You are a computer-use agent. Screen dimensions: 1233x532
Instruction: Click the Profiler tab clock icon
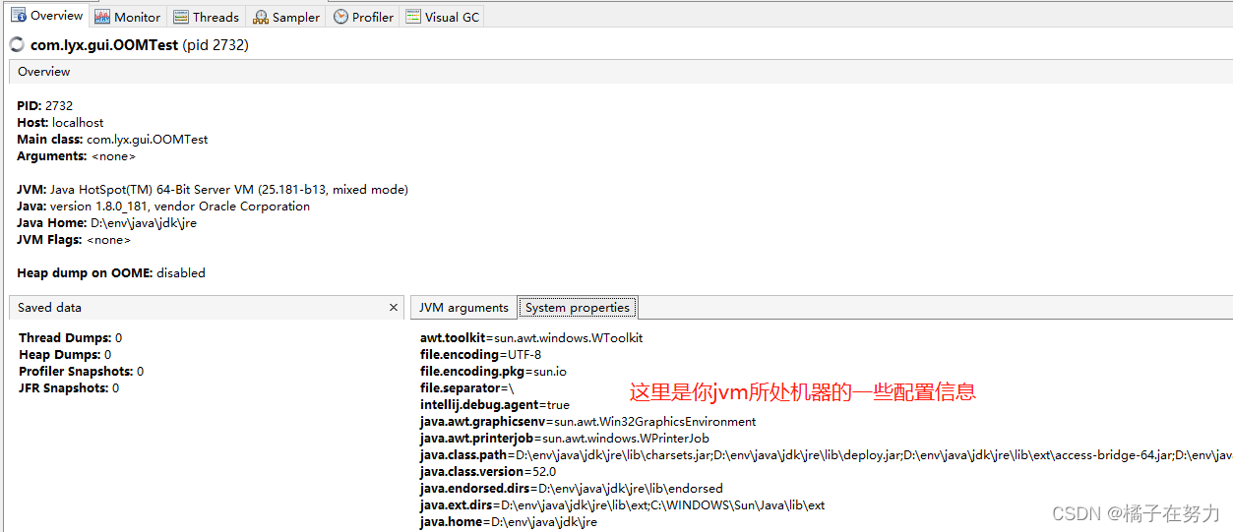point(340,17)
